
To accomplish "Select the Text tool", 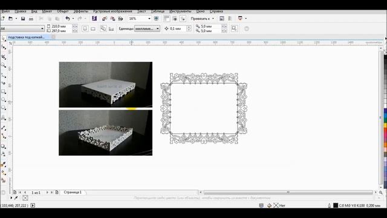I will tap(4, 118).
